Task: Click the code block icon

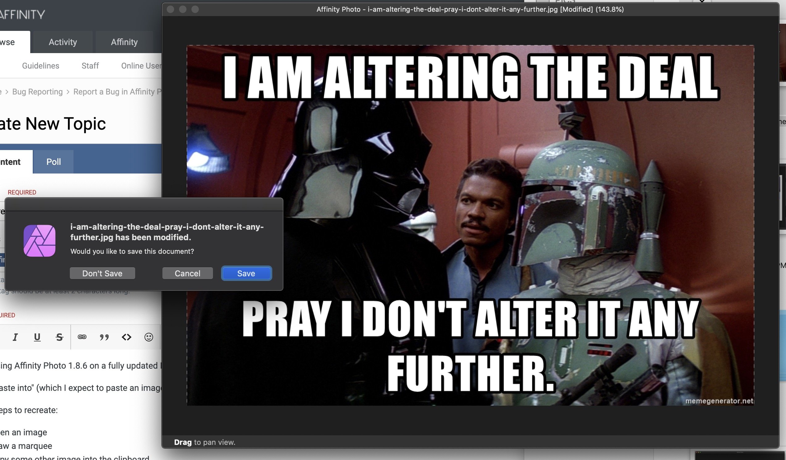Action: (x=126, y=337)
